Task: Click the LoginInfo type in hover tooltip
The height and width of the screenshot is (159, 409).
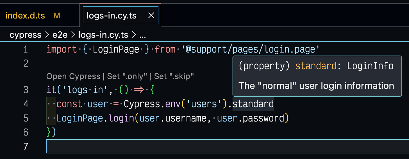Action: tap(370, 66)
